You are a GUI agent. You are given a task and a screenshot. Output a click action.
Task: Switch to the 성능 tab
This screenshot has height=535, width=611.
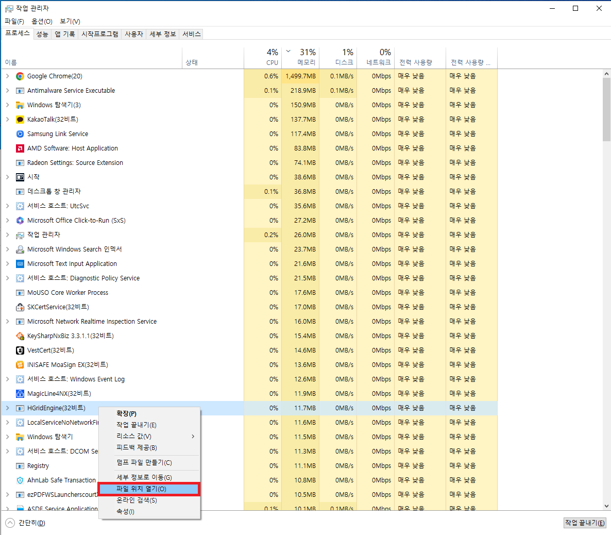(x=42, y=34)
